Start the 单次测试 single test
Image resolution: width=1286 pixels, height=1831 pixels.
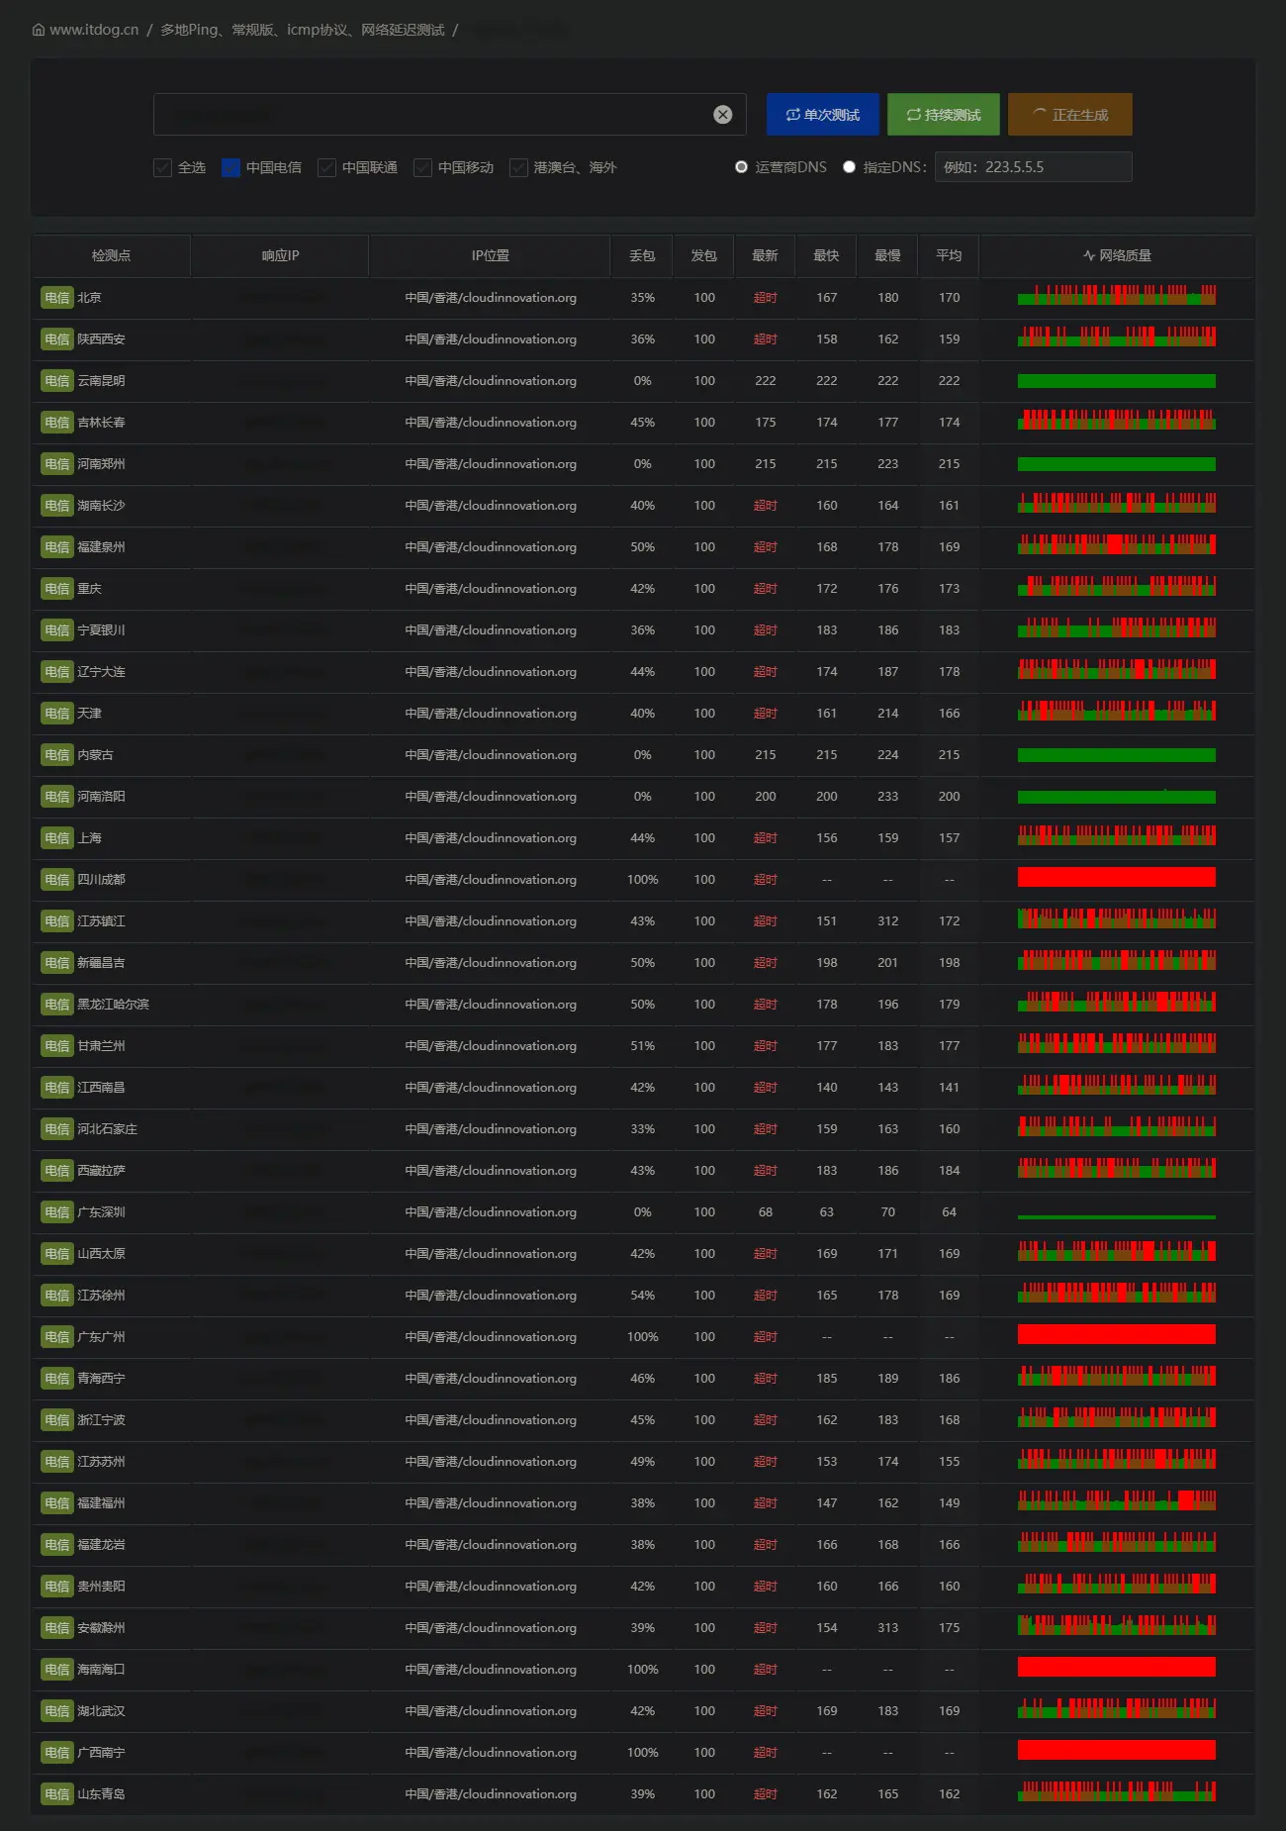point(823,115)
